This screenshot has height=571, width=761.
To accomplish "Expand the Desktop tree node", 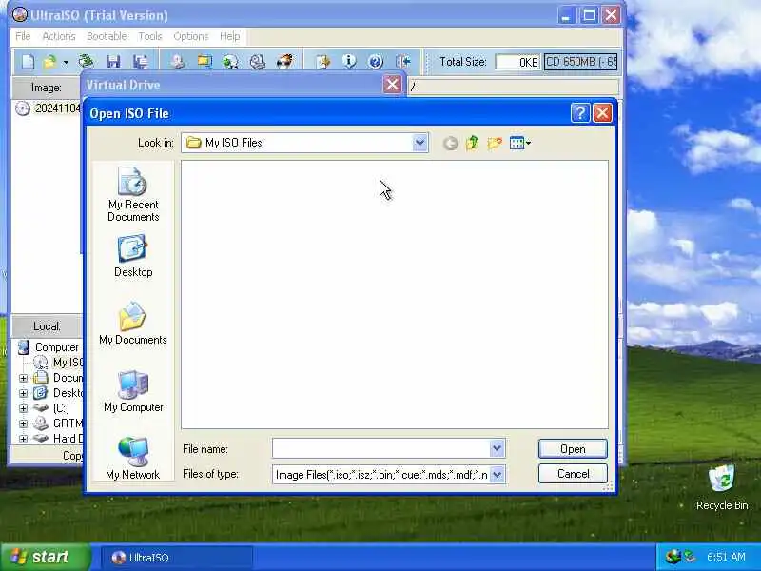I will pos(23,393).
